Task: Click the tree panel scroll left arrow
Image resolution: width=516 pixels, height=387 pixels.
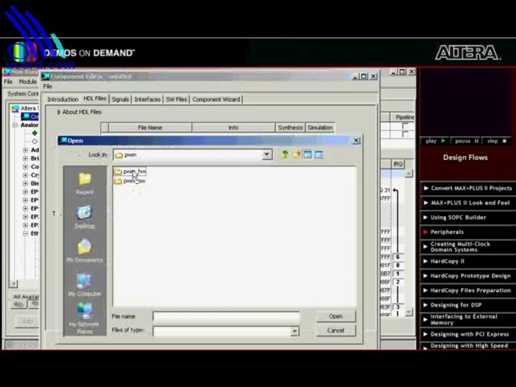Action: (13, 284)
